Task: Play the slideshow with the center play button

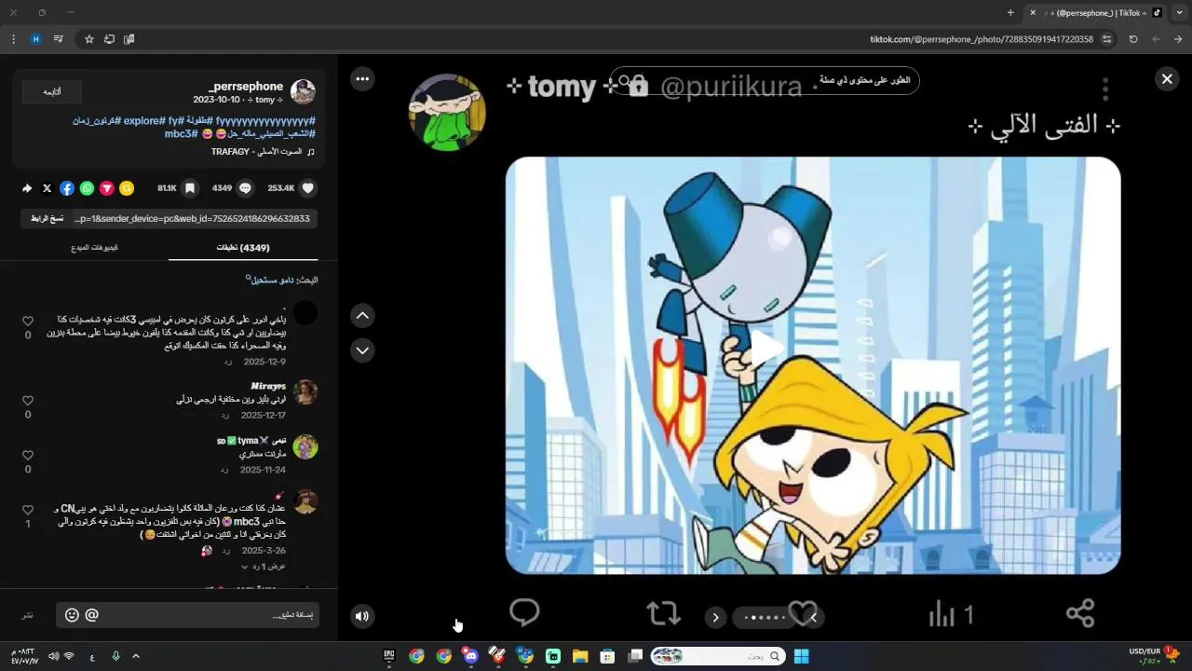Action: [x=767, y=349]
